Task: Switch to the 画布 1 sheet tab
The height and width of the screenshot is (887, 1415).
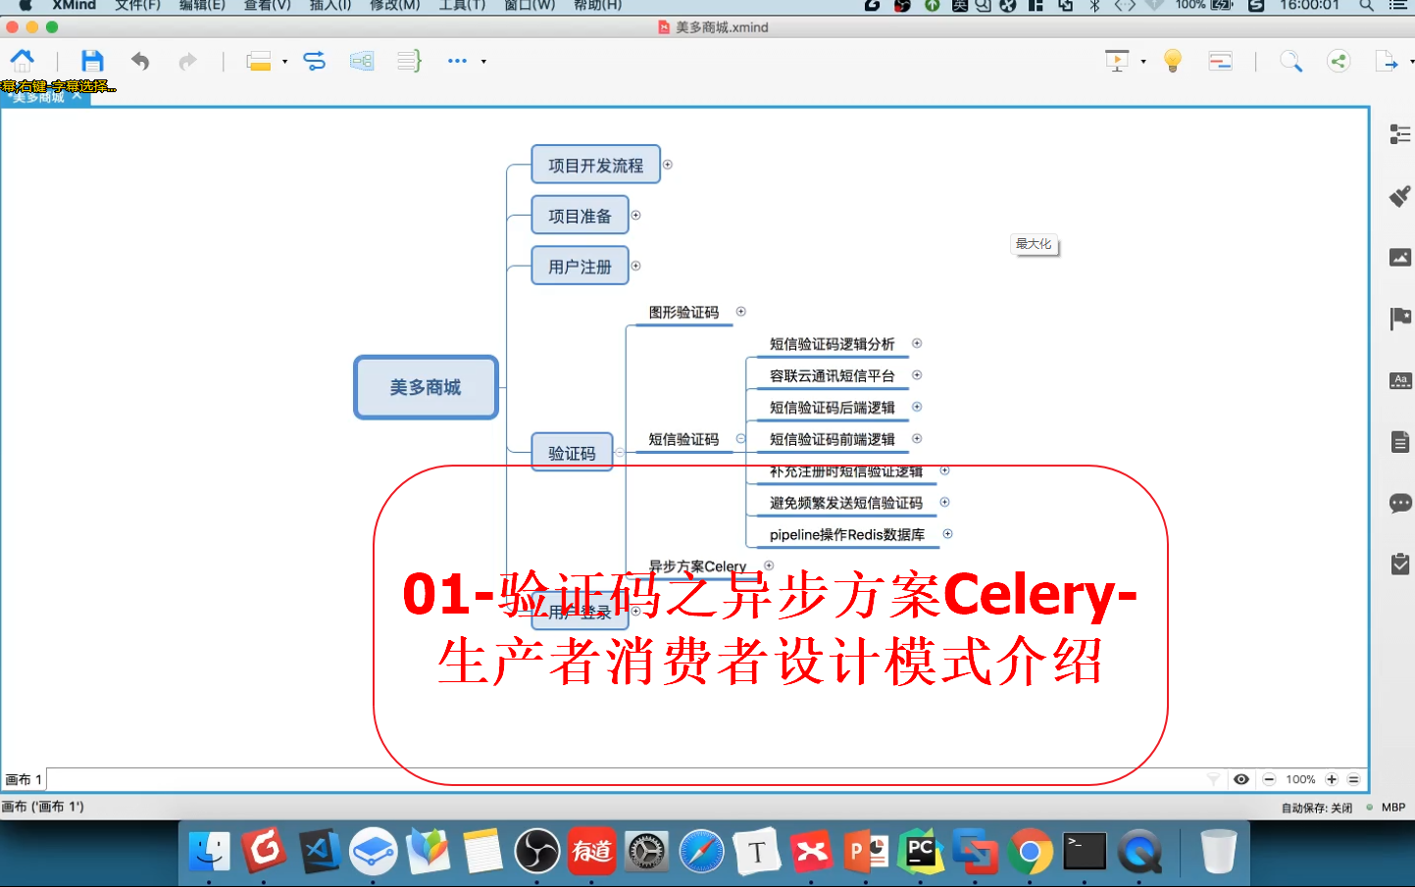Action: tap(24, 779)
